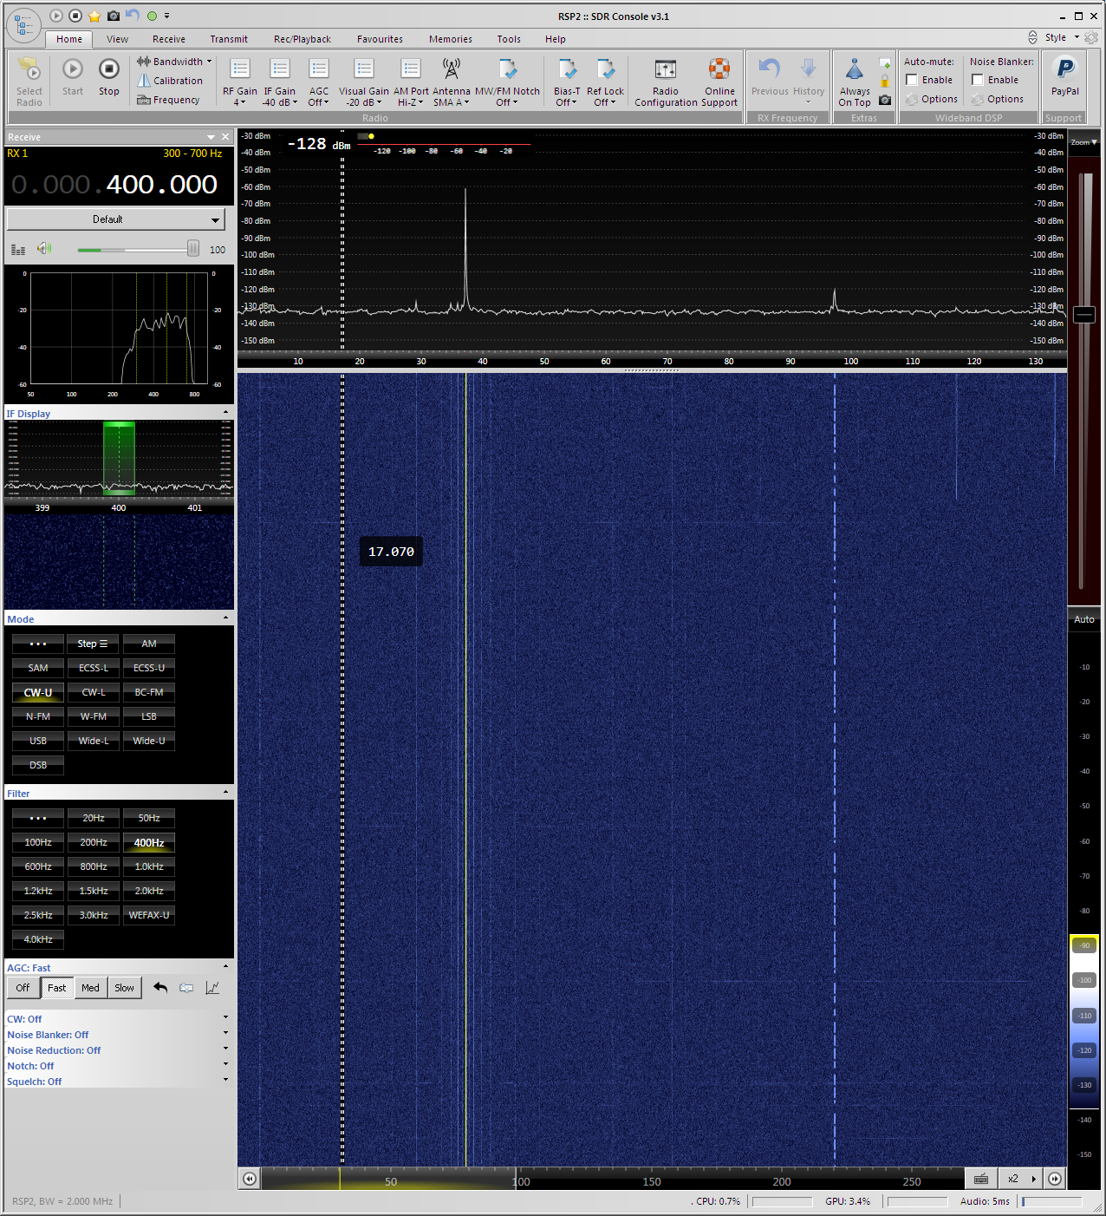Open the Calibration tool

click(x=170, y=81)
